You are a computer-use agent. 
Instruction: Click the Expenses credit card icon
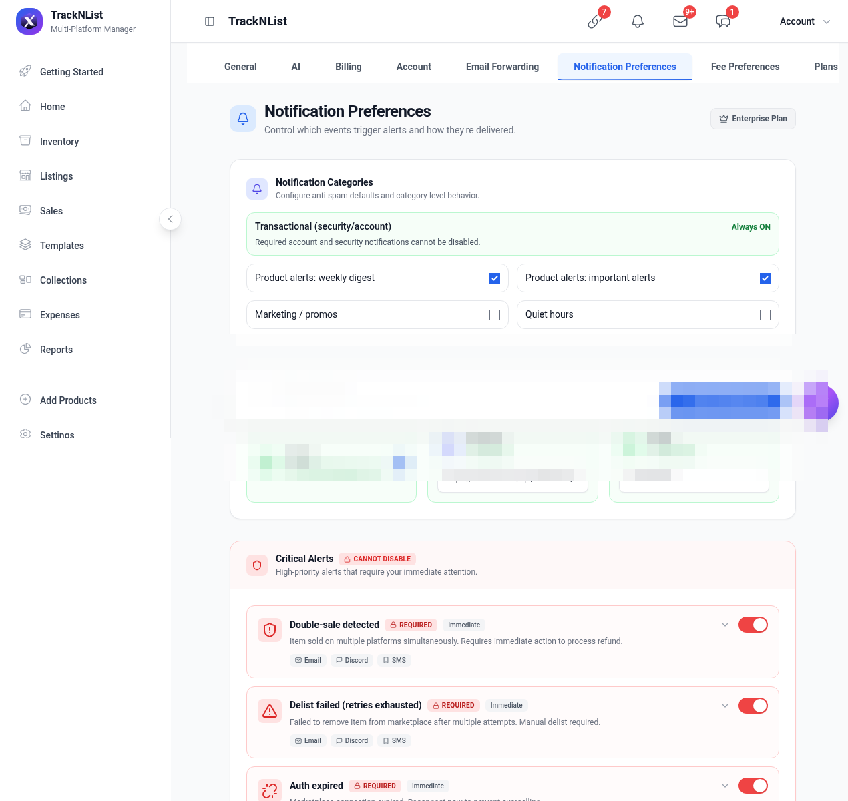pyautogui.click(x=25, y=314)
